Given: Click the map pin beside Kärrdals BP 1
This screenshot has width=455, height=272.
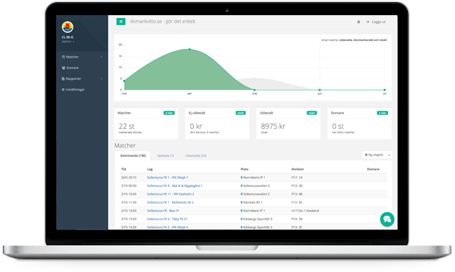Looking at the screenshot, I should tap(241, 202).
